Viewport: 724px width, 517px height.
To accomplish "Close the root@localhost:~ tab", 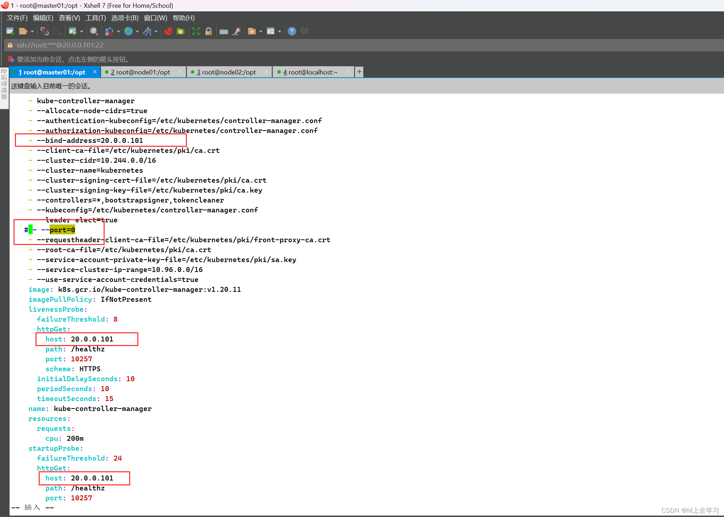I will (349, 72).
